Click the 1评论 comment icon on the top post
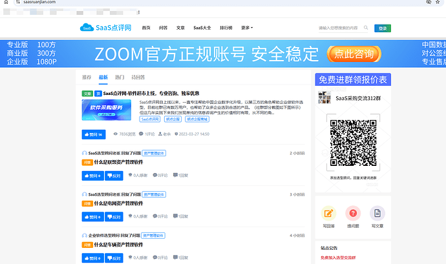Viewport: 446px width, 264px height. click(141, 134)
